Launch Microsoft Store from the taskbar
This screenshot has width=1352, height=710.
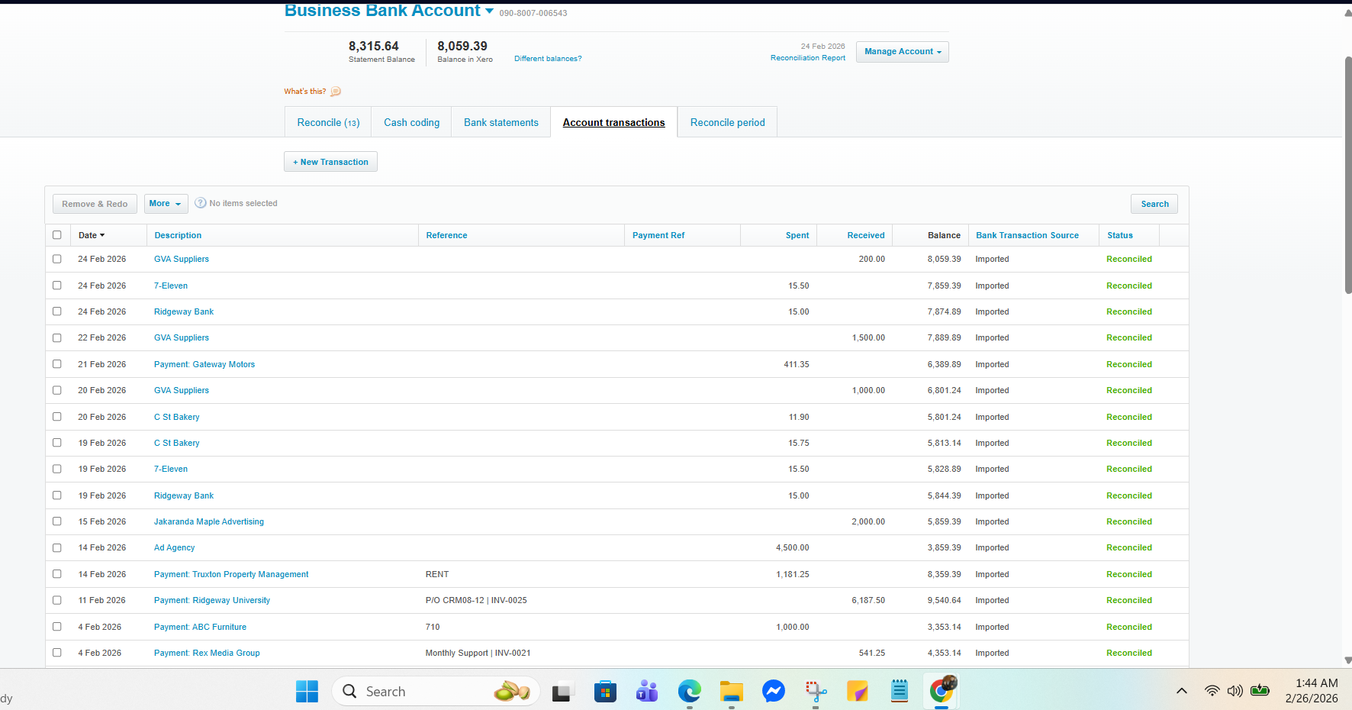click(x=605, y=692)
